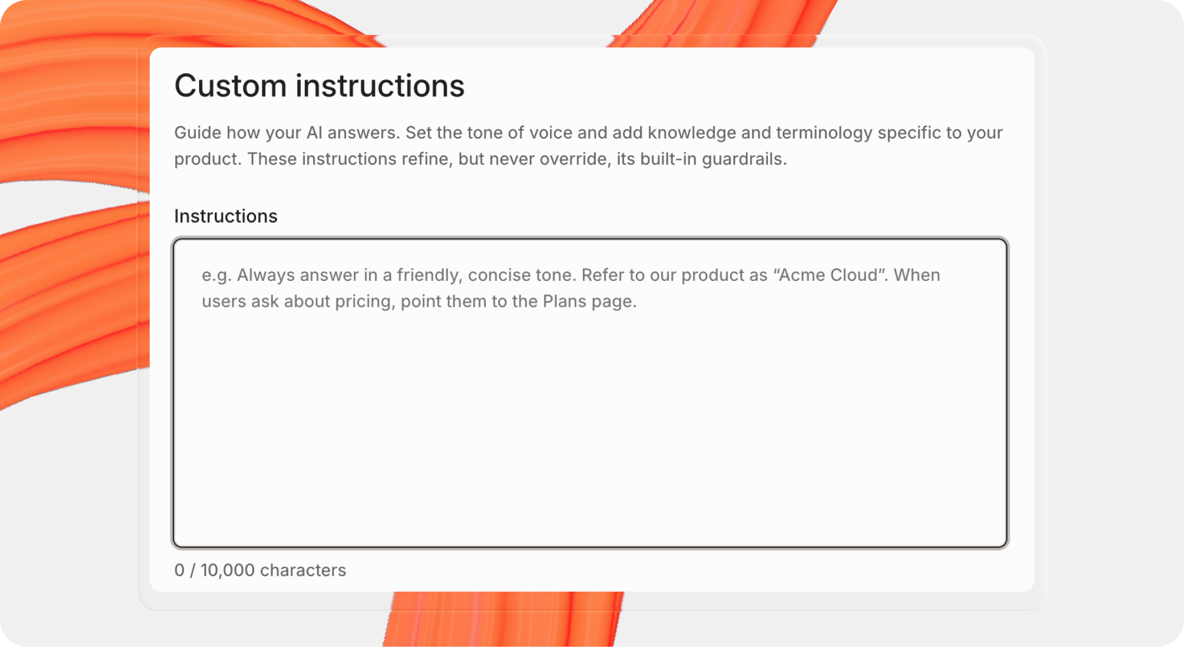The height and width of the screenshot is (647, 1184).
Task: Click the blank lower area of the text area
Action: tap(590, 441)
